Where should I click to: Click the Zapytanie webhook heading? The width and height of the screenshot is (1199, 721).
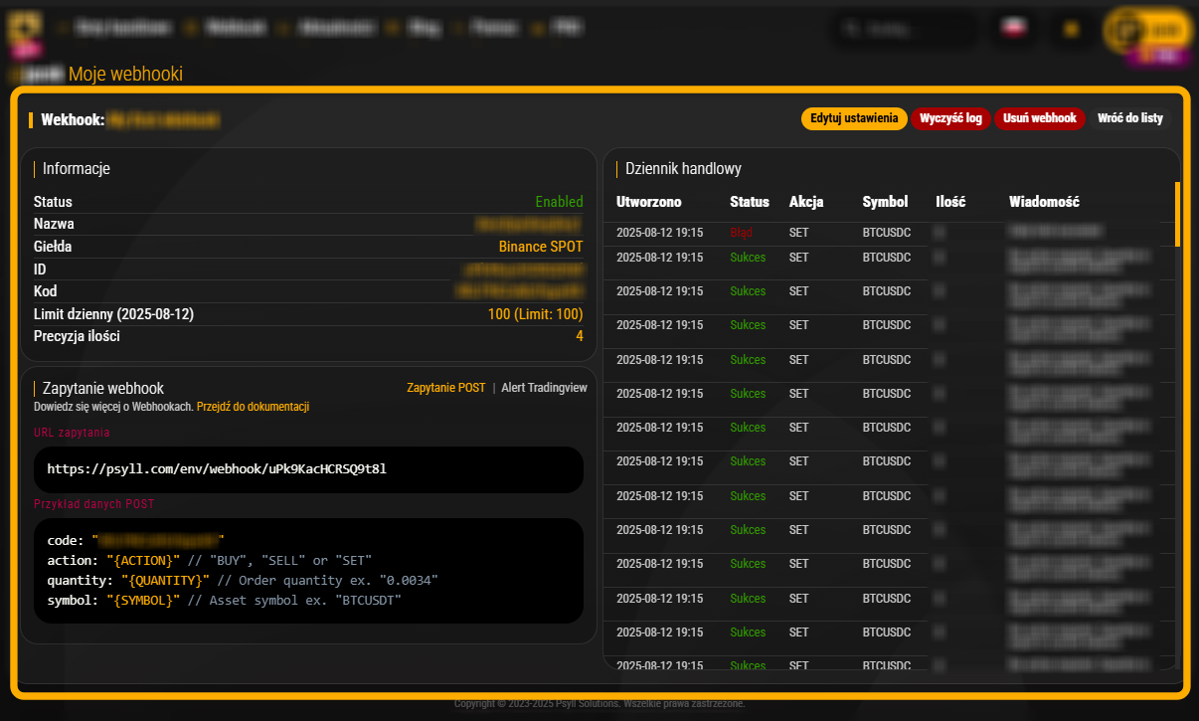pos(103,389)
